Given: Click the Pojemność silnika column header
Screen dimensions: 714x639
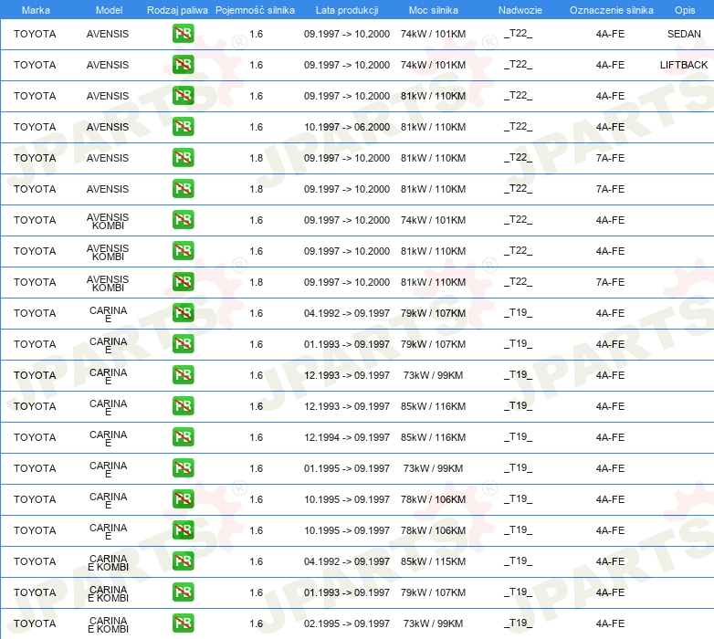Looking at the screenshot, I should (255, 10).
